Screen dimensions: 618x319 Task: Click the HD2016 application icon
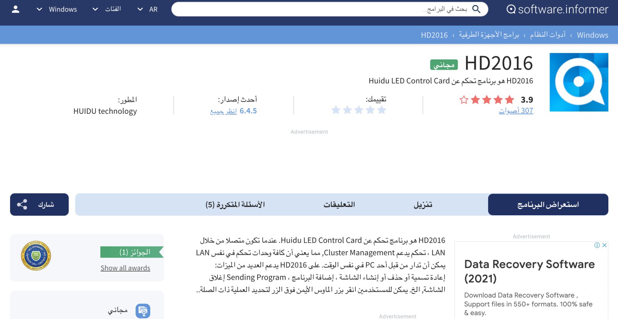579,82
